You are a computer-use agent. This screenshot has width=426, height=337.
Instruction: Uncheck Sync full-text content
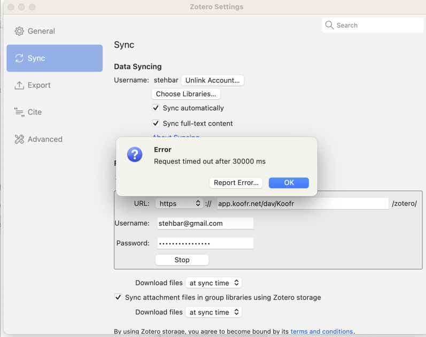[x=156, y=123]
